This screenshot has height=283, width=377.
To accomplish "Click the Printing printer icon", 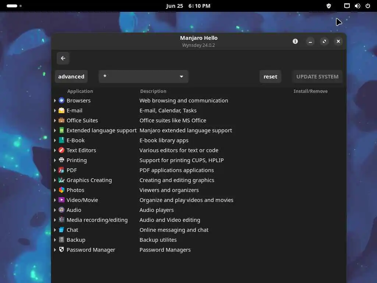I will click(x=61, y=160).
